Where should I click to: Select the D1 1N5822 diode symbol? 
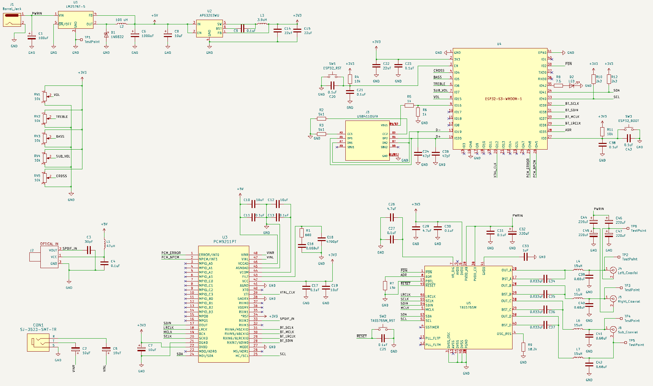point(106,35)
